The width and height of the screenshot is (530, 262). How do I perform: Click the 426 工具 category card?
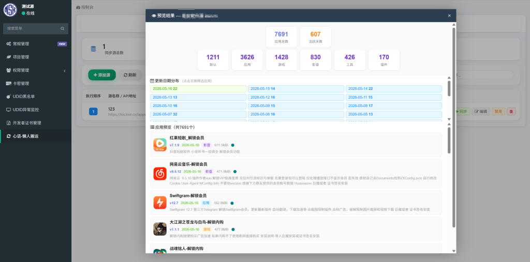[x=349, y=60]
